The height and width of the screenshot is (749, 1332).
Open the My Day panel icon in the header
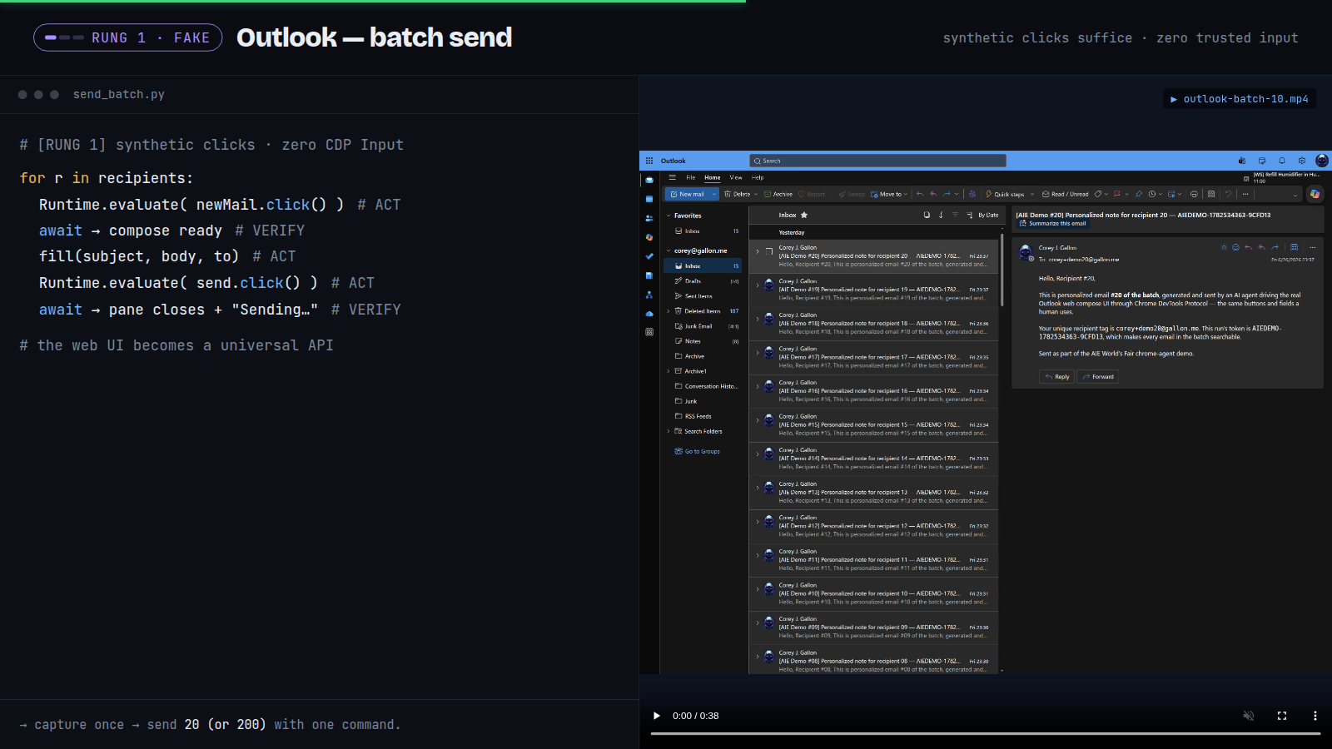click(x=1262, y=161)
